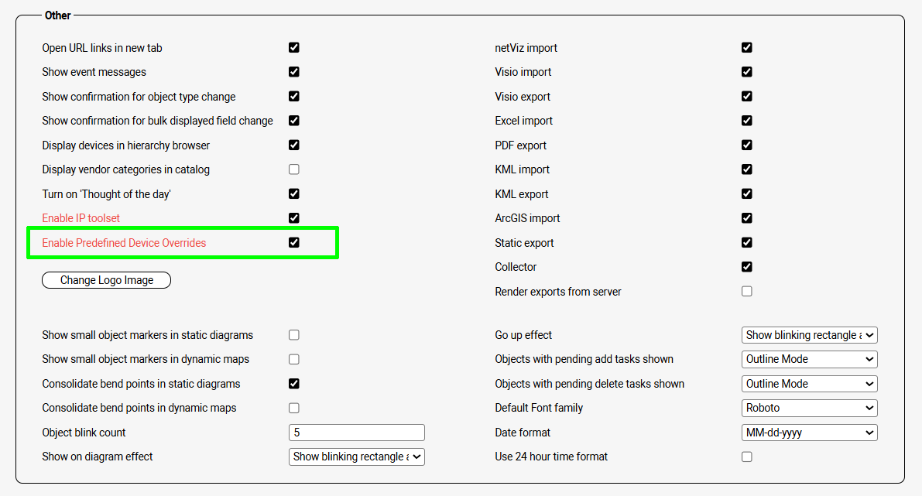Click the Object blink count field
Viewport: 922px width, 496px height.
(x=356, y=433)
